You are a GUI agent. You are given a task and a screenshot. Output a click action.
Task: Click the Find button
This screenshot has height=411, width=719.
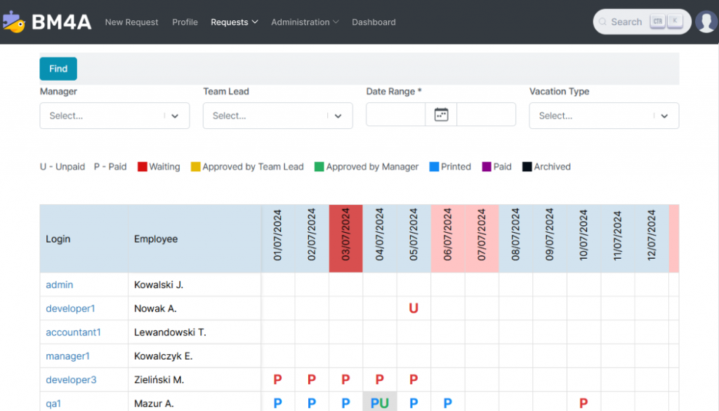[x=58, y=69]
